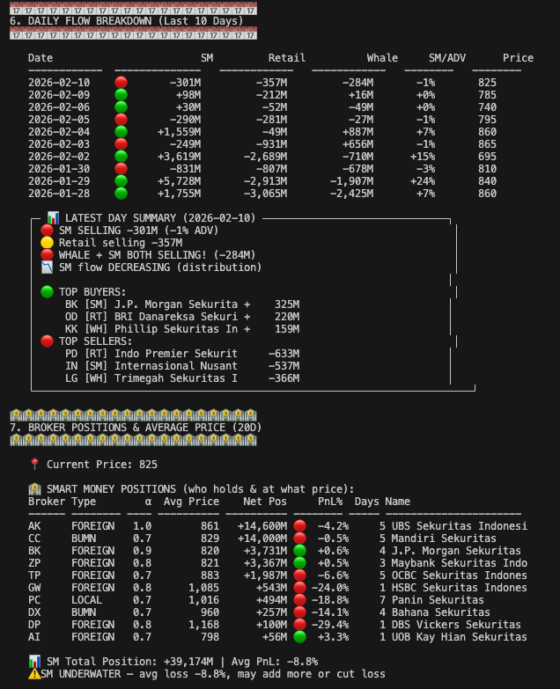Click the '+24%' SM/ADV value

[x=423, y=181]
